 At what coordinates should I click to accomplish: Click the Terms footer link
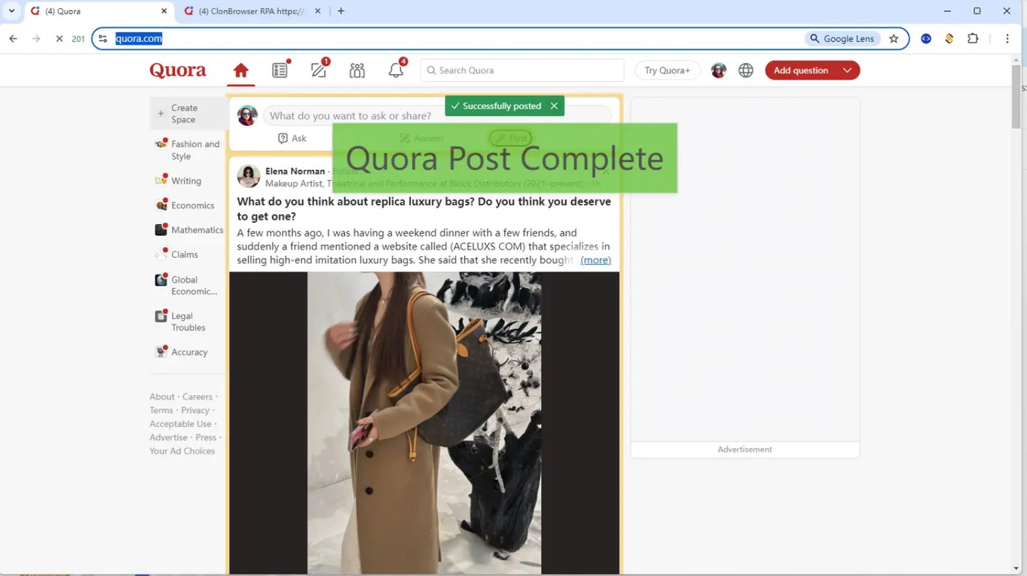pyautogui.click(x=161, y=410)
